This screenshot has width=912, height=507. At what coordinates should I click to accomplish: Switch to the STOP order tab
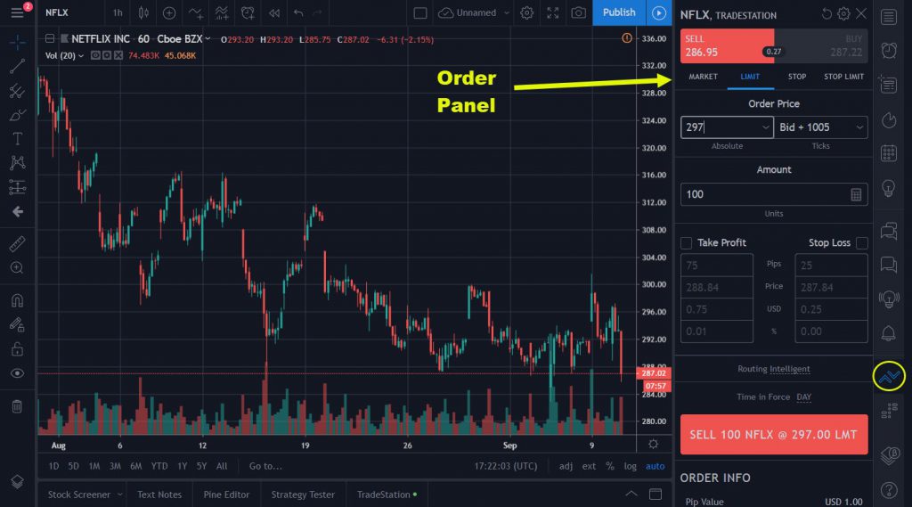tap(797, 77)
